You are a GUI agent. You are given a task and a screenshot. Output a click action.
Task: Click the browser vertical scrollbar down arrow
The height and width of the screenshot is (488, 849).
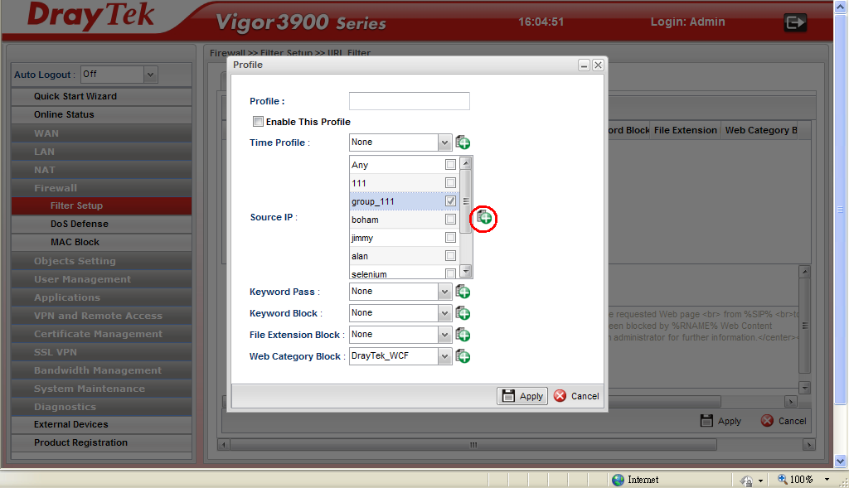point(841,461)
